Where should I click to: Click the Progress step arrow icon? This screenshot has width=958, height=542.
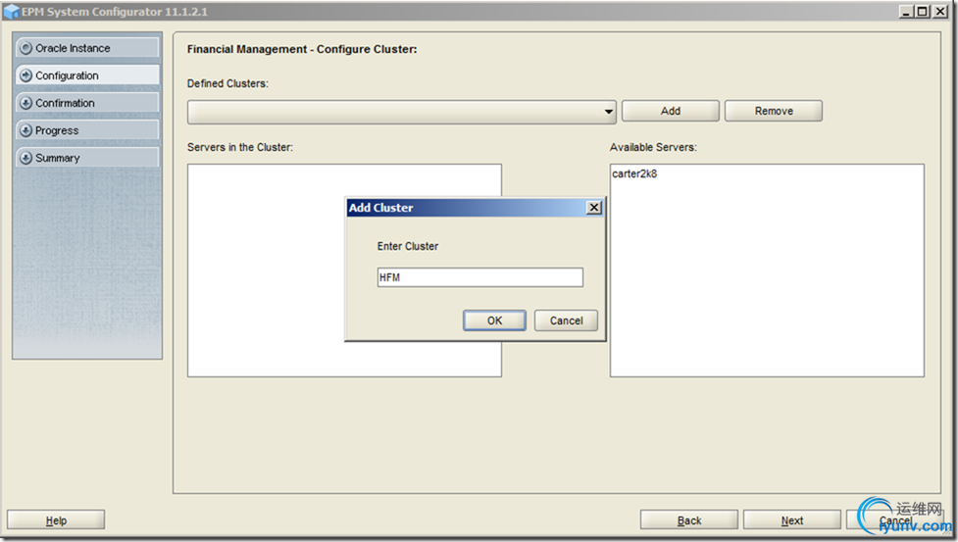point(25,130)
